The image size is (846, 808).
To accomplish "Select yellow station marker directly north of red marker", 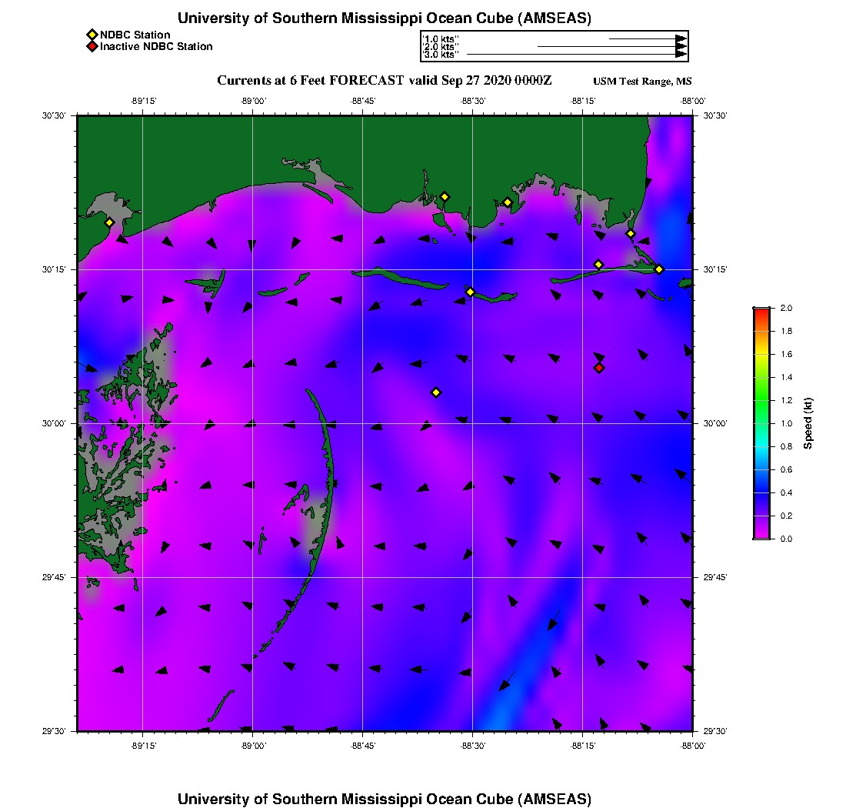I will [x=598, y=265].
